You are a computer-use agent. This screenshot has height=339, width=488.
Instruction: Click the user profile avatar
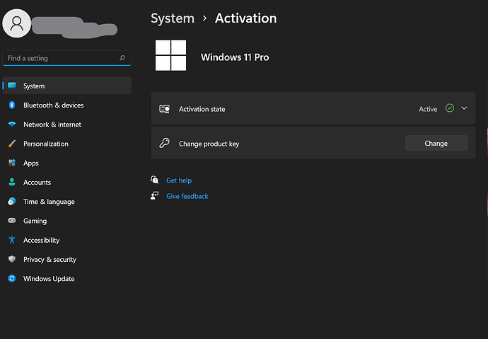pyautogui.click(x=17, y=23)
